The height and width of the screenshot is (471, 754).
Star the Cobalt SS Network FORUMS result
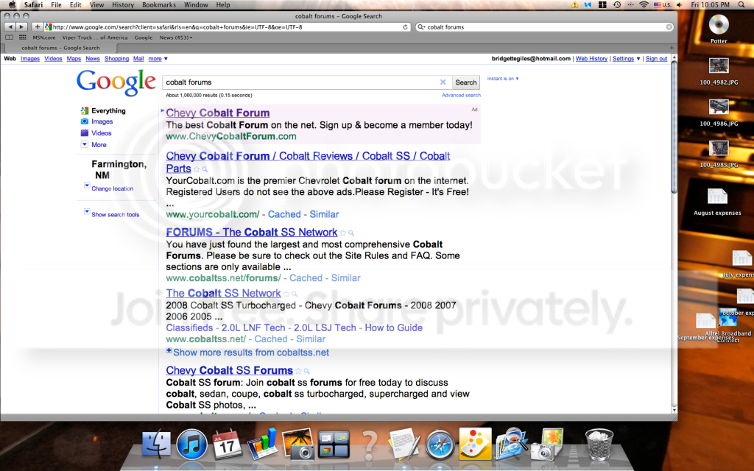click(343, 233)
